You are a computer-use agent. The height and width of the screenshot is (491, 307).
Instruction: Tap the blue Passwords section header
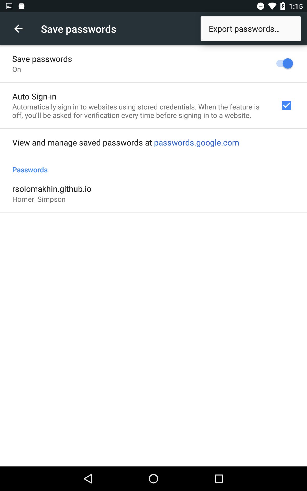coord(30,170)
